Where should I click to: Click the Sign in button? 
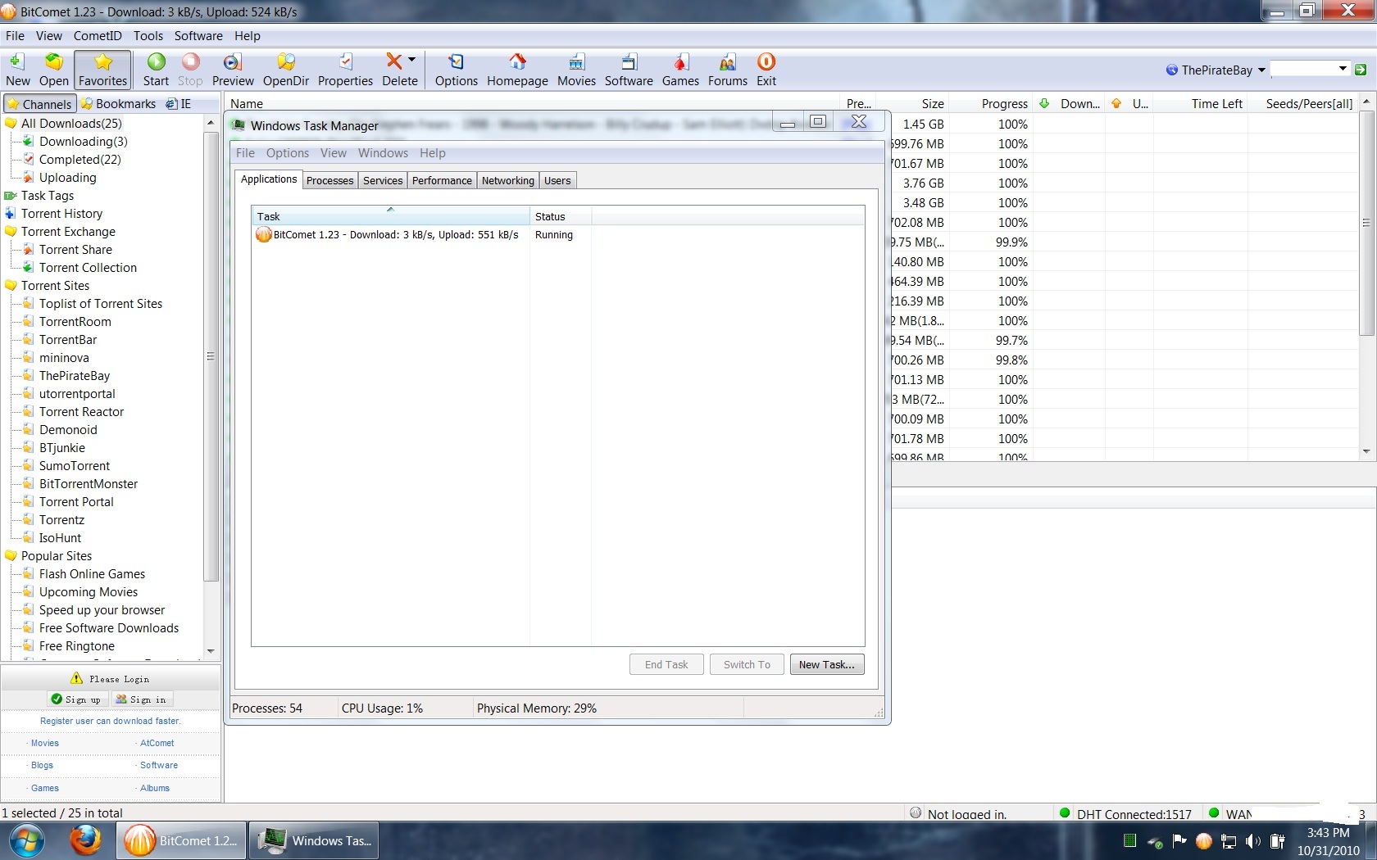[x=141, y=699]
